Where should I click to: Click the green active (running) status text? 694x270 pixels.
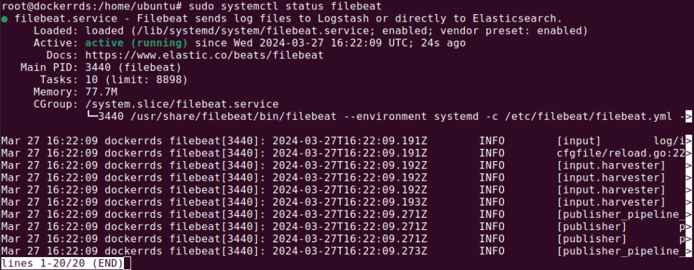pos(136,43)
